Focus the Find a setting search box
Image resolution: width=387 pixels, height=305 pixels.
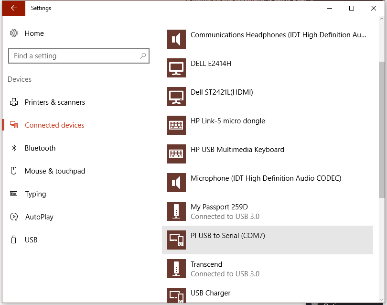pyautogui.click(x=79, y=56)
